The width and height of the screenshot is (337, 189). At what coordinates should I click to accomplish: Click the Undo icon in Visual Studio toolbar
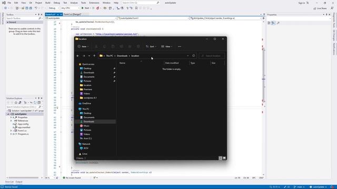[x=36, y=8]
